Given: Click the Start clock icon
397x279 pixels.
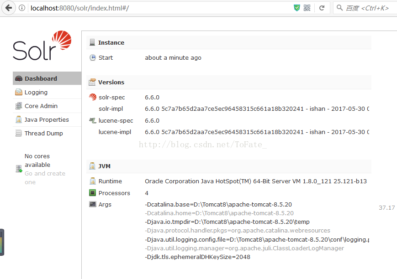Looking at the screenshot, I should click(93, 57).
